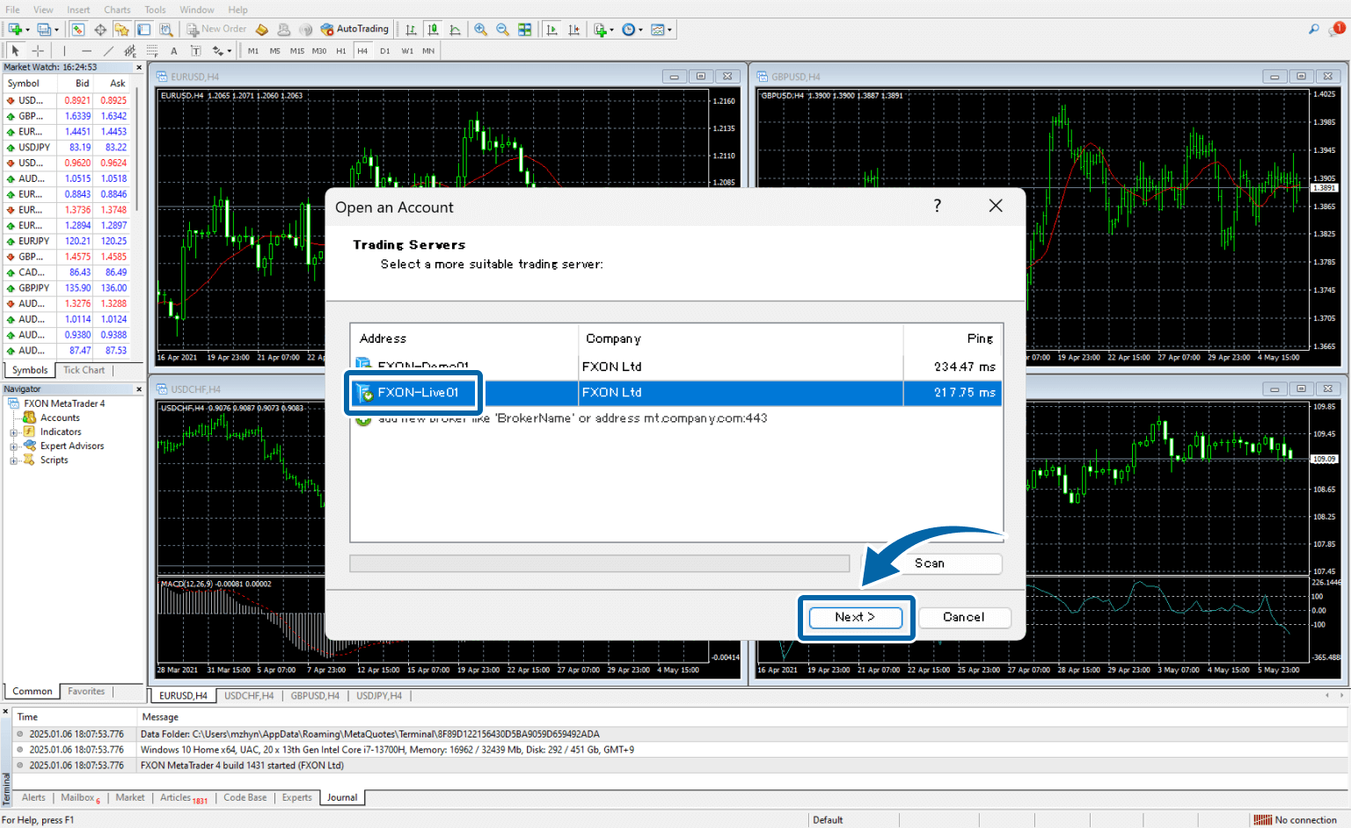Toggle the Data Window crosshair-circle icon
Image resolution: width=1351 pixels, height=828 pixels.
pos(100,30)
